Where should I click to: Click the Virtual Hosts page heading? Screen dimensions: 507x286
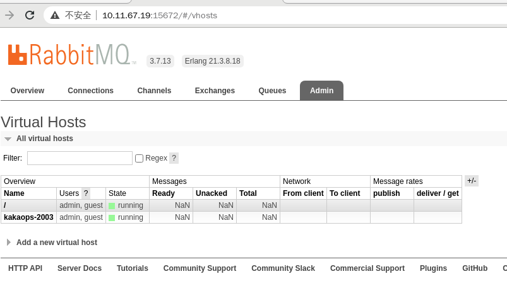[x=44, y=122]
